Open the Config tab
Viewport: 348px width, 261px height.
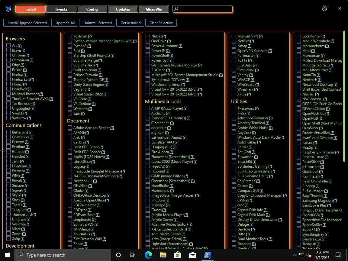coord(92,9)
